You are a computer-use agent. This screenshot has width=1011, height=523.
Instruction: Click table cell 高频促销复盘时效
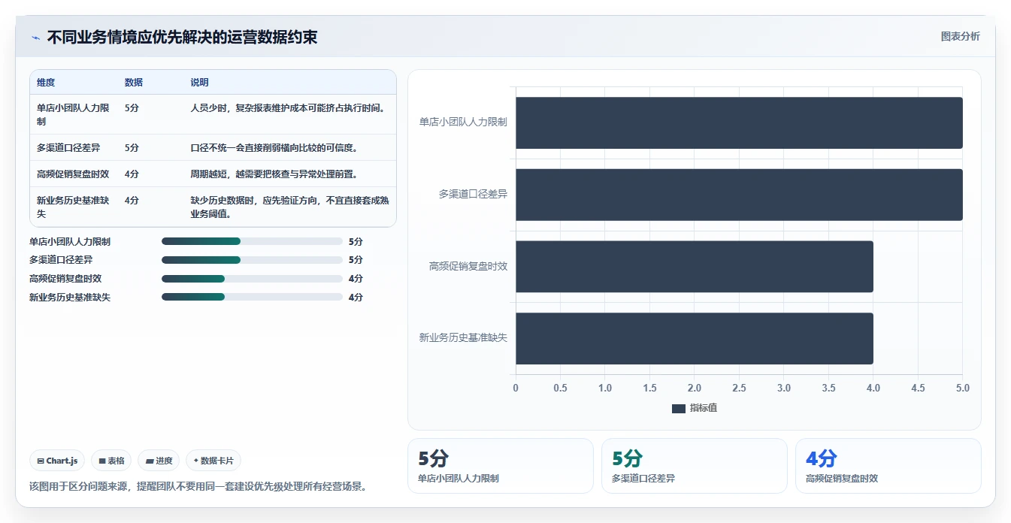click(x=73, y=174)
